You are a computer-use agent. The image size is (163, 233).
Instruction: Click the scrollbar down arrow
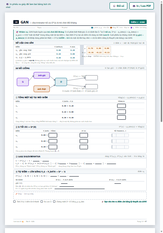161,231
